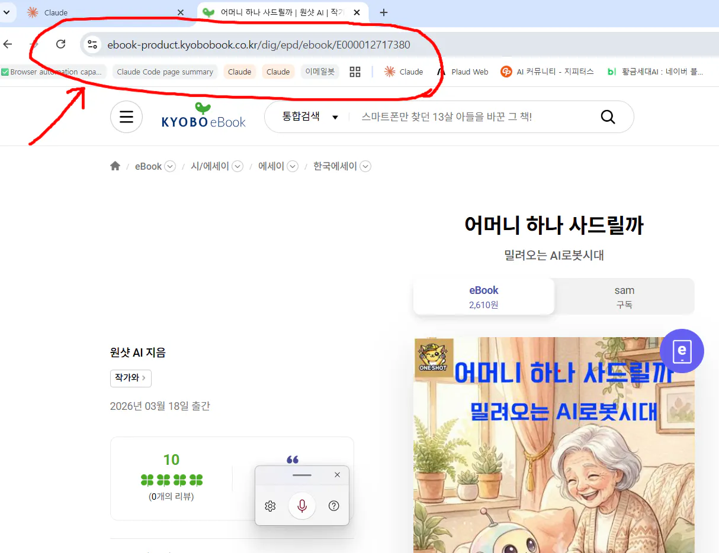This screenshot has width=719, height=553.
Task: Click the address bar URL
Action: [259, 45]
